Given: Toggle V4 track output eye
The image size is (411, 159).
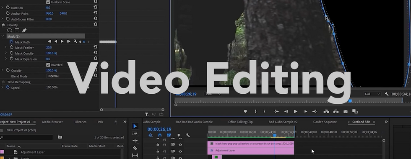Looking at the screenshot, I should [x=180, y=144].
